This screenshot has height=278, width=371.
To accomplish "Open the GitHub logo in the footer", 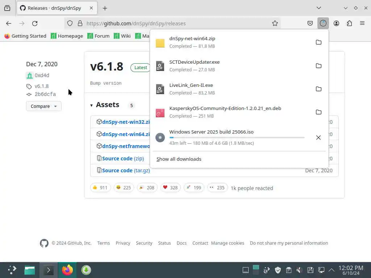I will coord(44,243).
